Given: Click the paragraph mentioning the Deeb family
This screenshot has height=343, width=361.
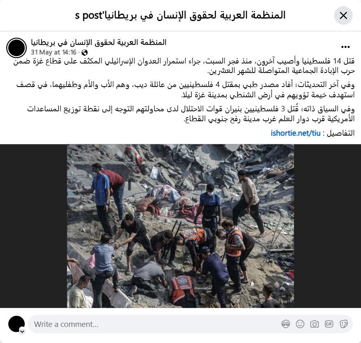Looking at the screenshot, I should click(185, 90).
